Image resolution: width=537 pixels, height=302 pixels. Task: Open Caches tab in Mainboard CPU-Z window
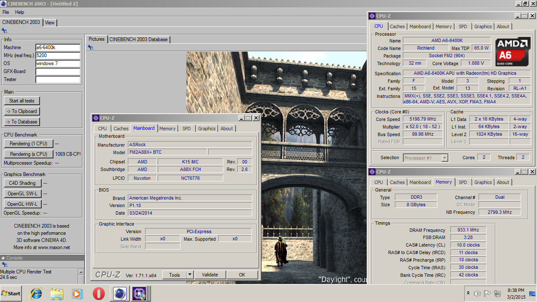click(x=121, y=129)
